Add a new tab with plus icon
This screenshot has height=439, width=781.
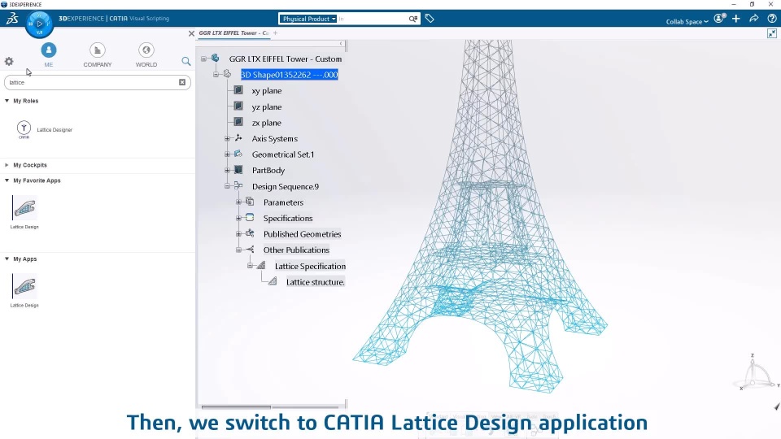click(275, 33)
